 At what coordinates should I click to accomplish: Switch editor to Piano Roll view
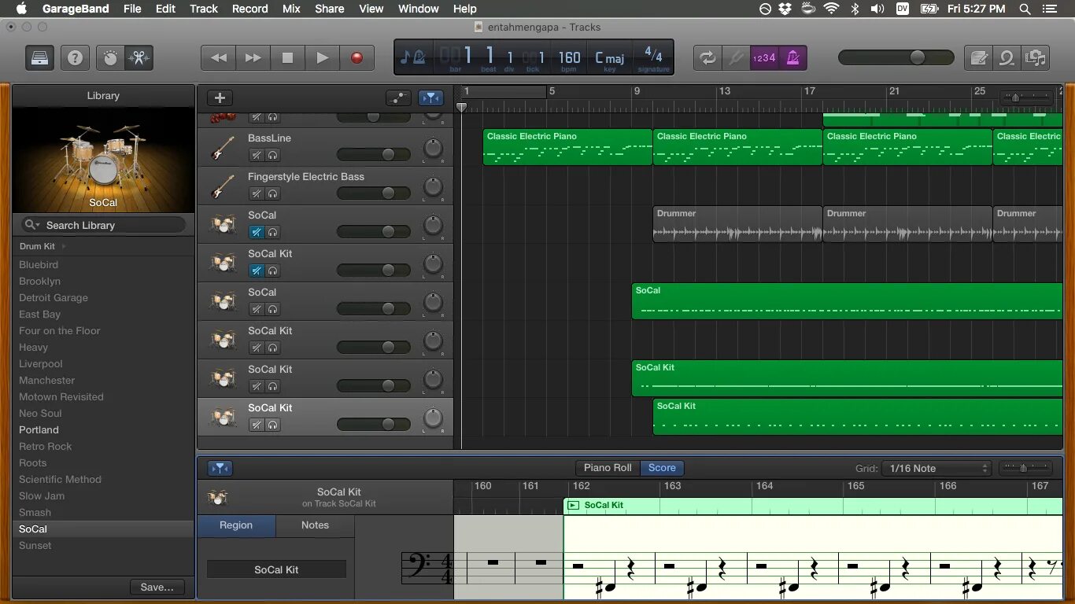(607, 467)
